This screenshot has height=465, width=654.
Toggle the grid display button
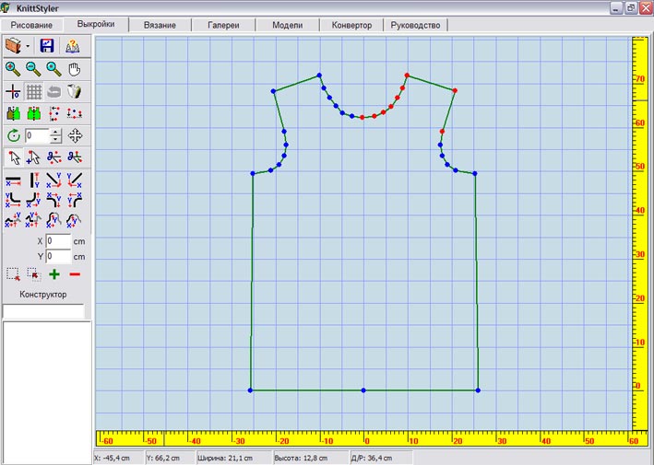pyautogui.click(x=34, y=92)
